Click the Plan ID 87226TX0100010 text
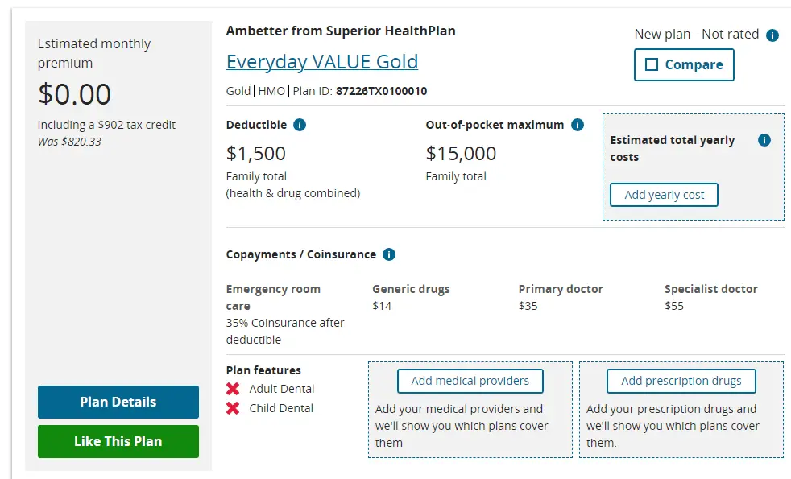Viewport: 791px width, 479px height. pos(381,91)
